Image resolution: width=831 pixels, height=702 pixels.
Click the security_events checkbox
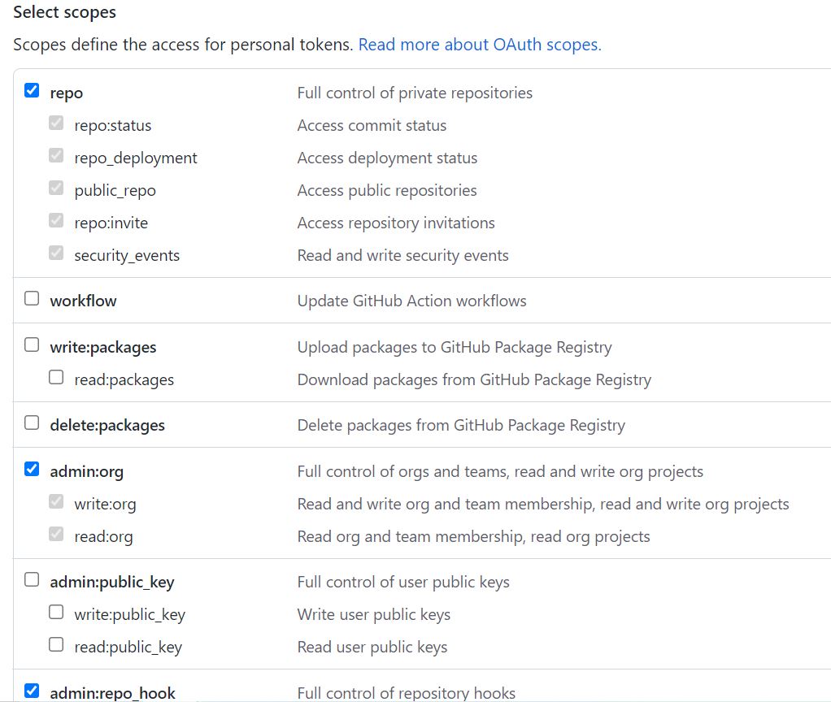pos(56,253)
